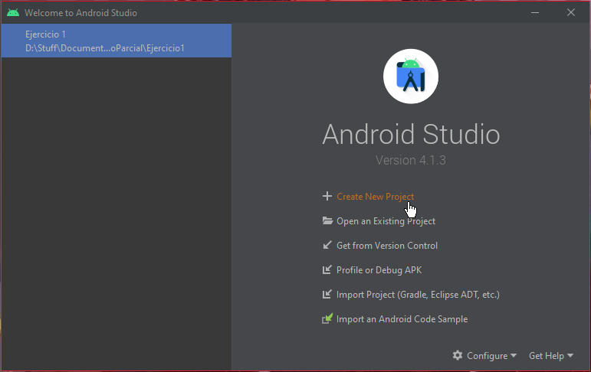Minimize the Welcome to Android Studio window

[535, 12]
